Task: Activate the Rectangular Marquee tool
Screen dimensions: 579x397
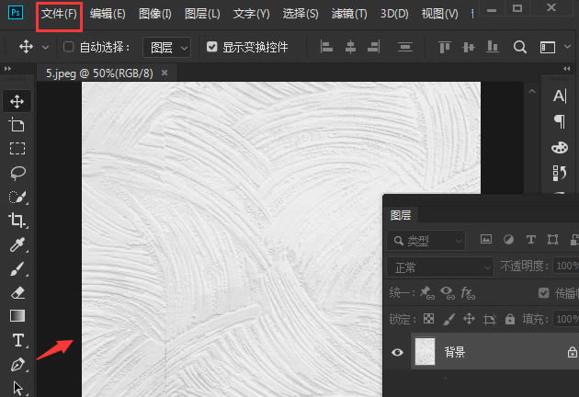Action: pyautogui.click(x=17, y=149)
